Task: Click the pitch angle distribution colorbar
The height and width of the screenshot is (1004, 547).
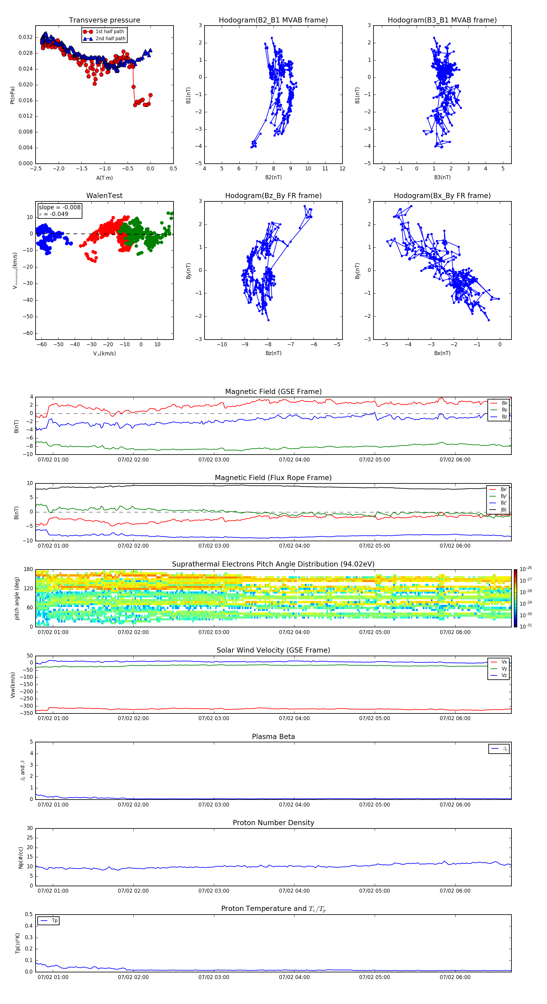Action: pyautogui.click(x=515, y=598)
